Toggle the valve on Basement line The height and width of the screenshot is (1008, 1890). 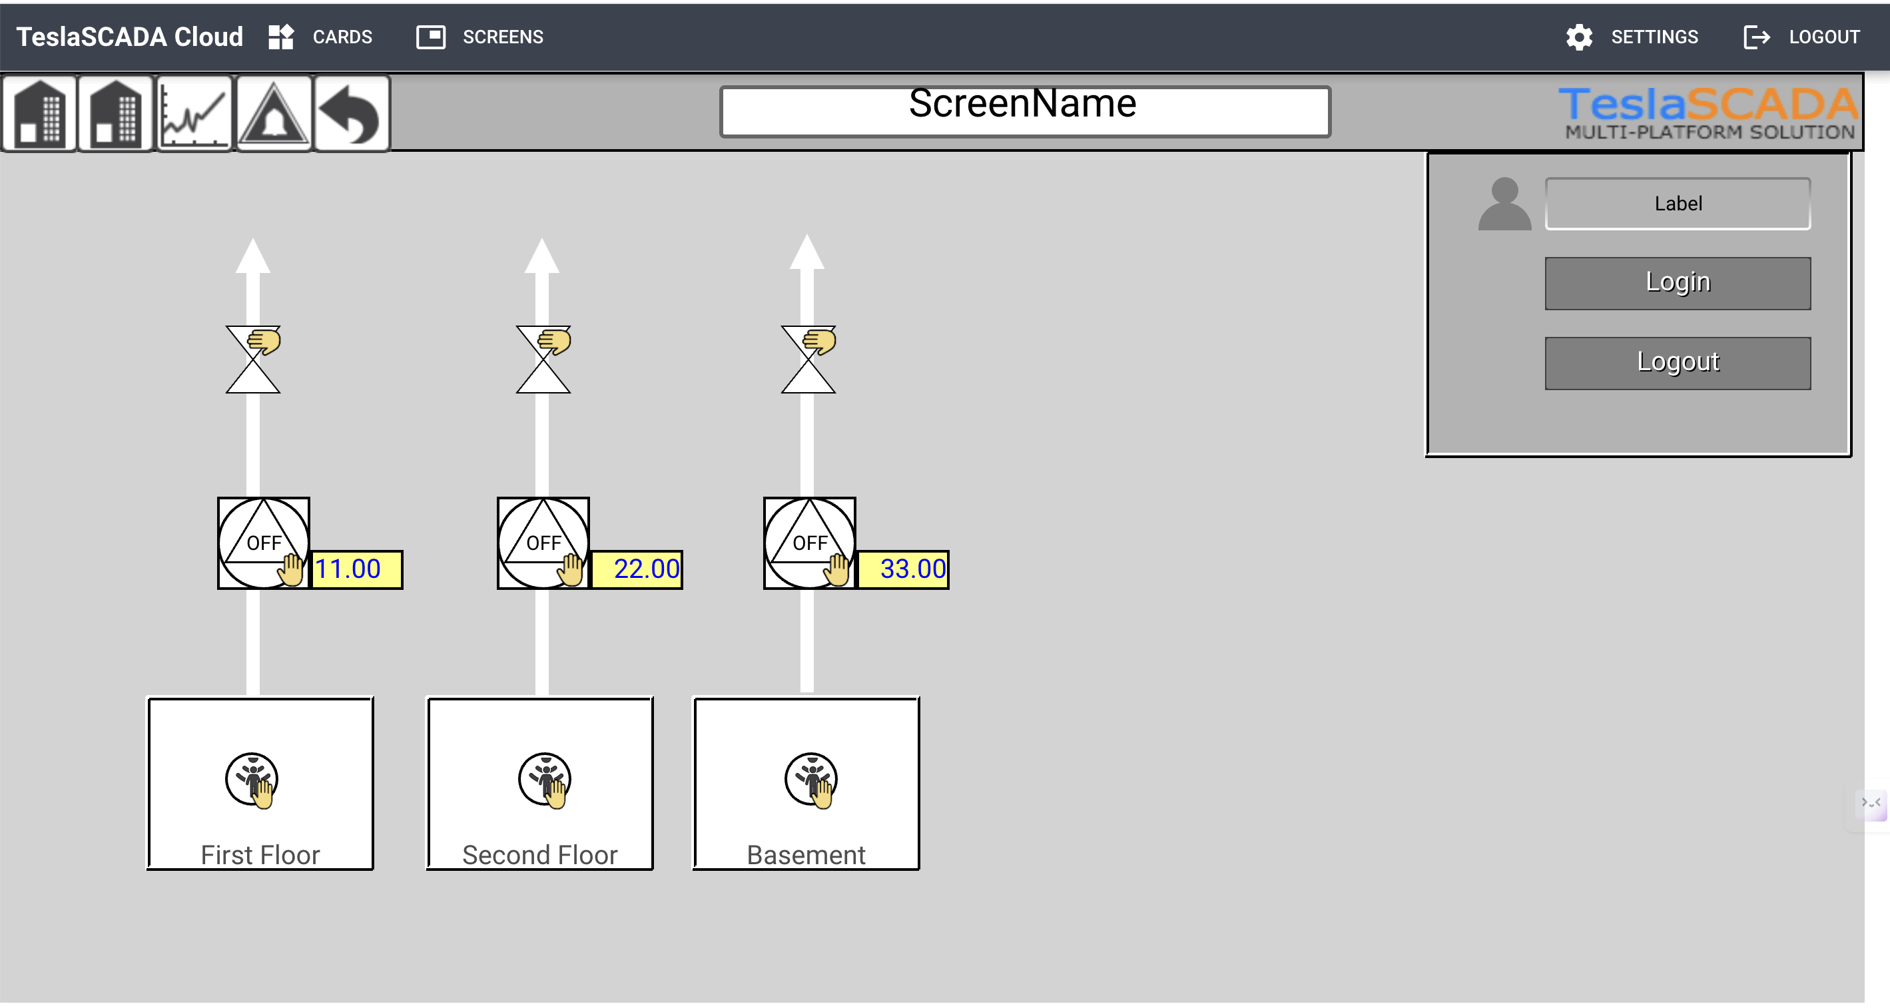[x=808, y=360]
